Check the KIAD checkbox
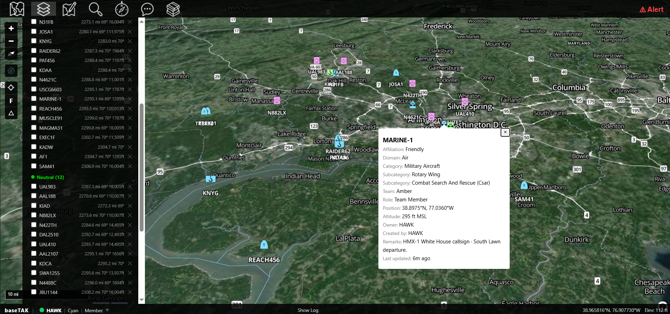The width and height of the screenshot is (670, 314). [x=34, y=206]
